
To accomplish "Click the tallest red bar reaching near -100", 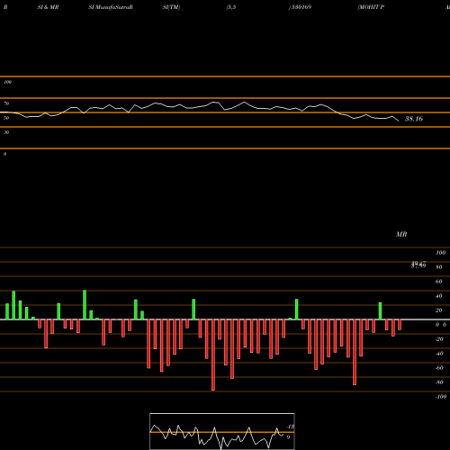I will 213,355.
